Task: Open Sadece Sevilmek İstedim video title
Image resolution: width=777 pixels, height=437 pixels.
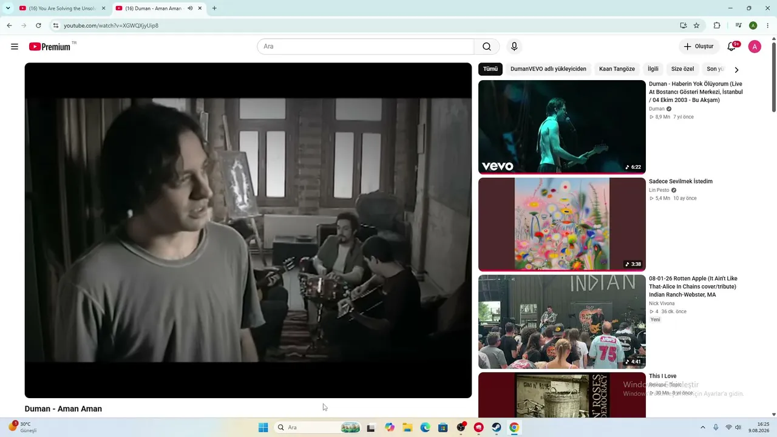Action: [x=680, y=181]
